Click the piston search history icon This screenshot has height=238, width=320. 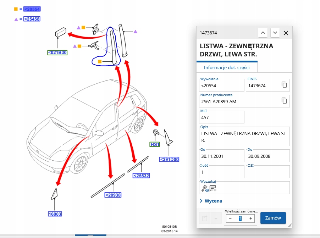click(205, 188)
